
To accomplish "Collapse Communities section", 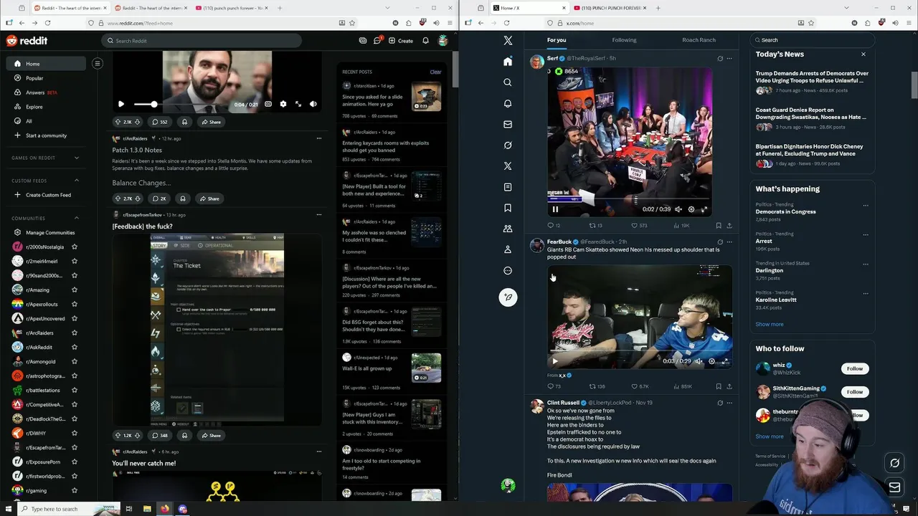I will [x=77, y=218].
